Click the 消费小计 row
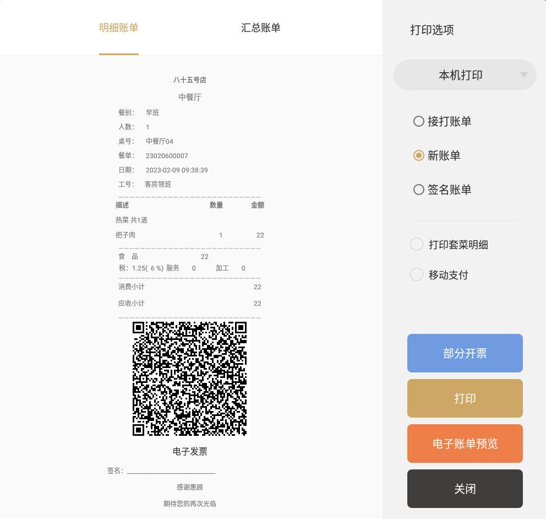Screen dimensions: 546x519 190,287
